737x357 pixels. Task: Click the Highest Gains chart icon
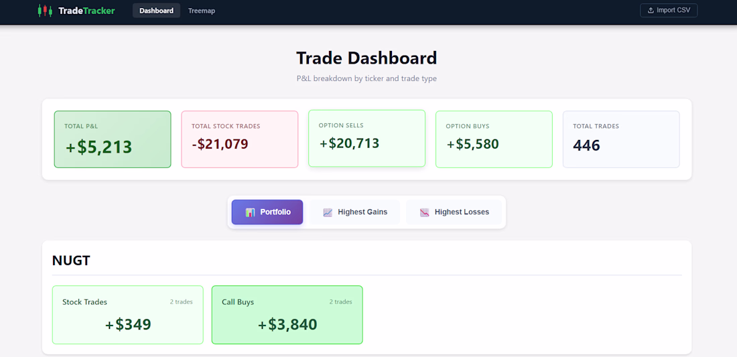pos(328,212)
